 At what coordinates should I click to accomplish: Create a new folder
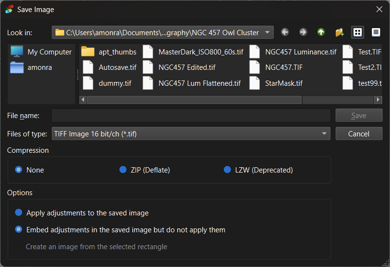coord(339,32)
